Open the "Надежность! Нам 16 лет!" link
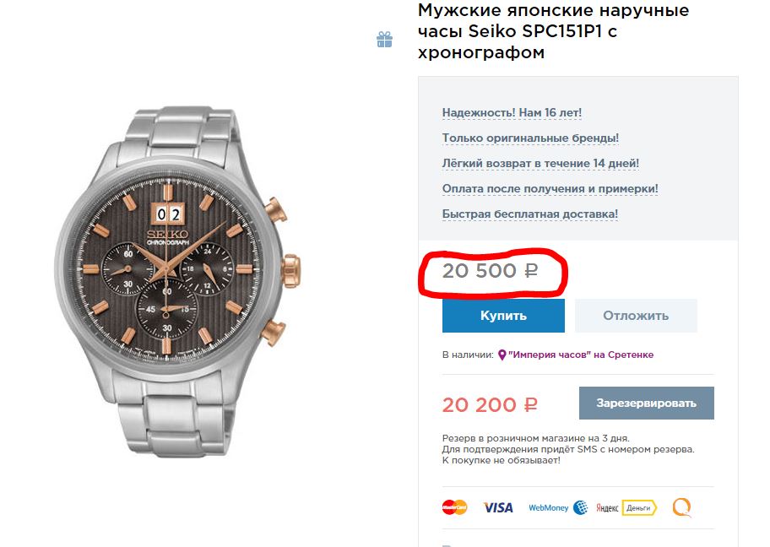 point(512,113)
